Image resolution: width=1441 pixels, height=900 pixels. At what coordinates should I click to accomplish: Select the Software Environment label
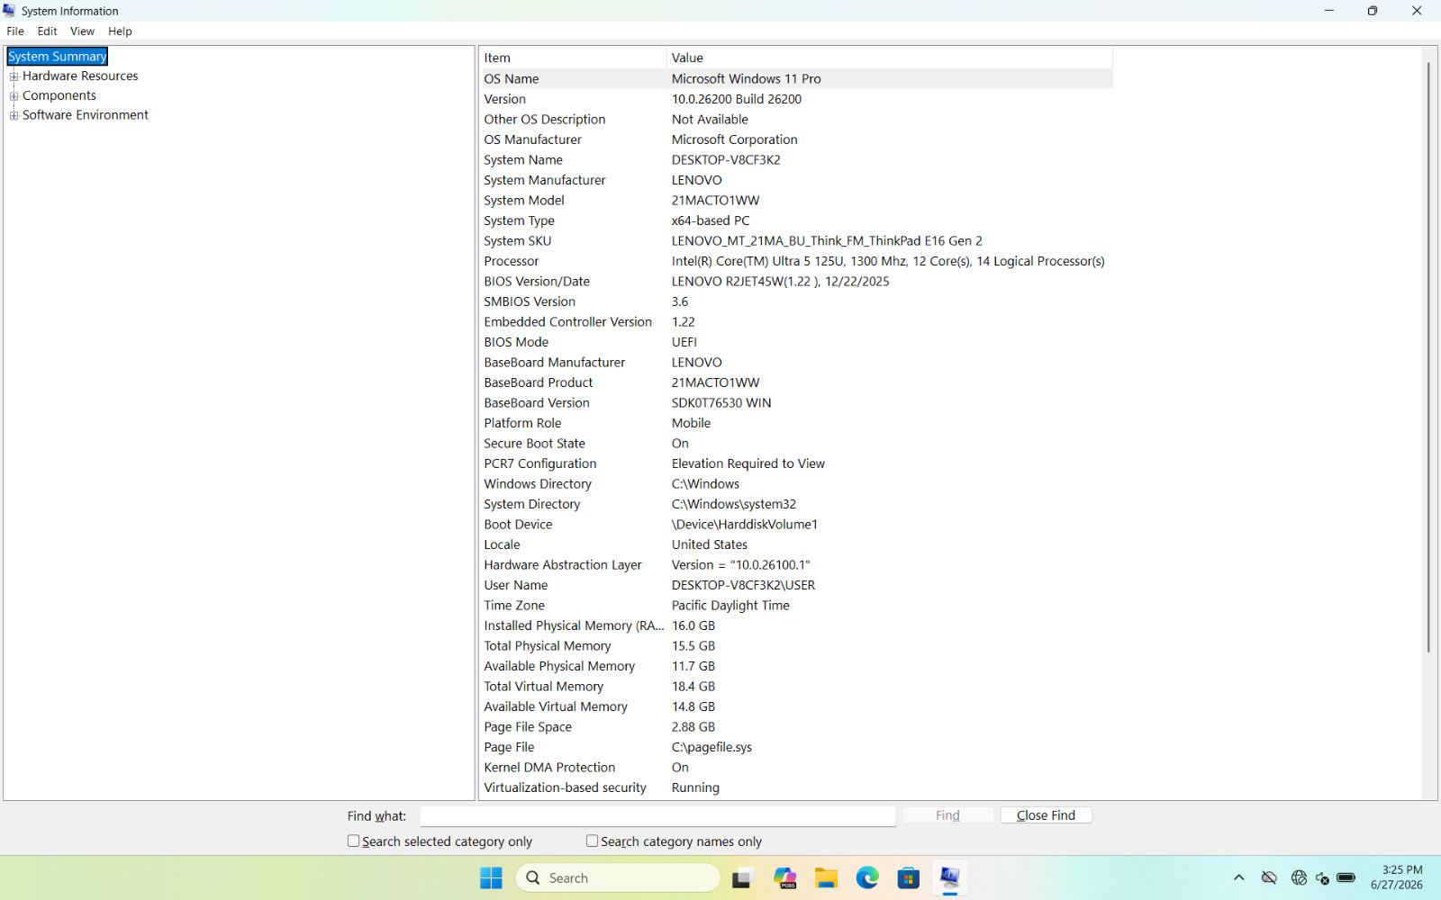click(x=86, y=115)
